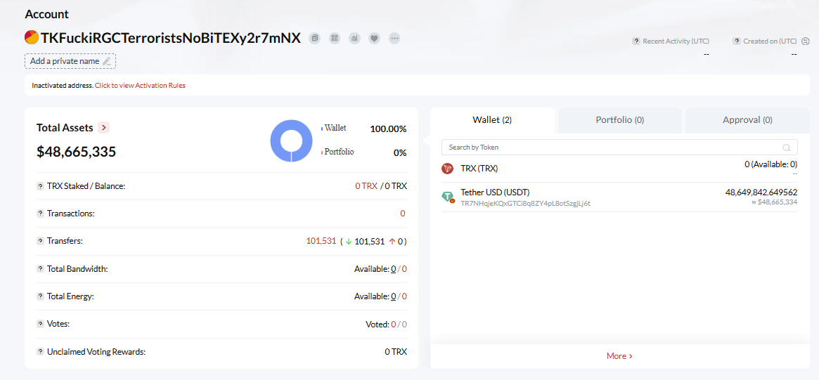The image size is (819, 380).
Task: Expand the token list via More
Action: click(619, 356)
